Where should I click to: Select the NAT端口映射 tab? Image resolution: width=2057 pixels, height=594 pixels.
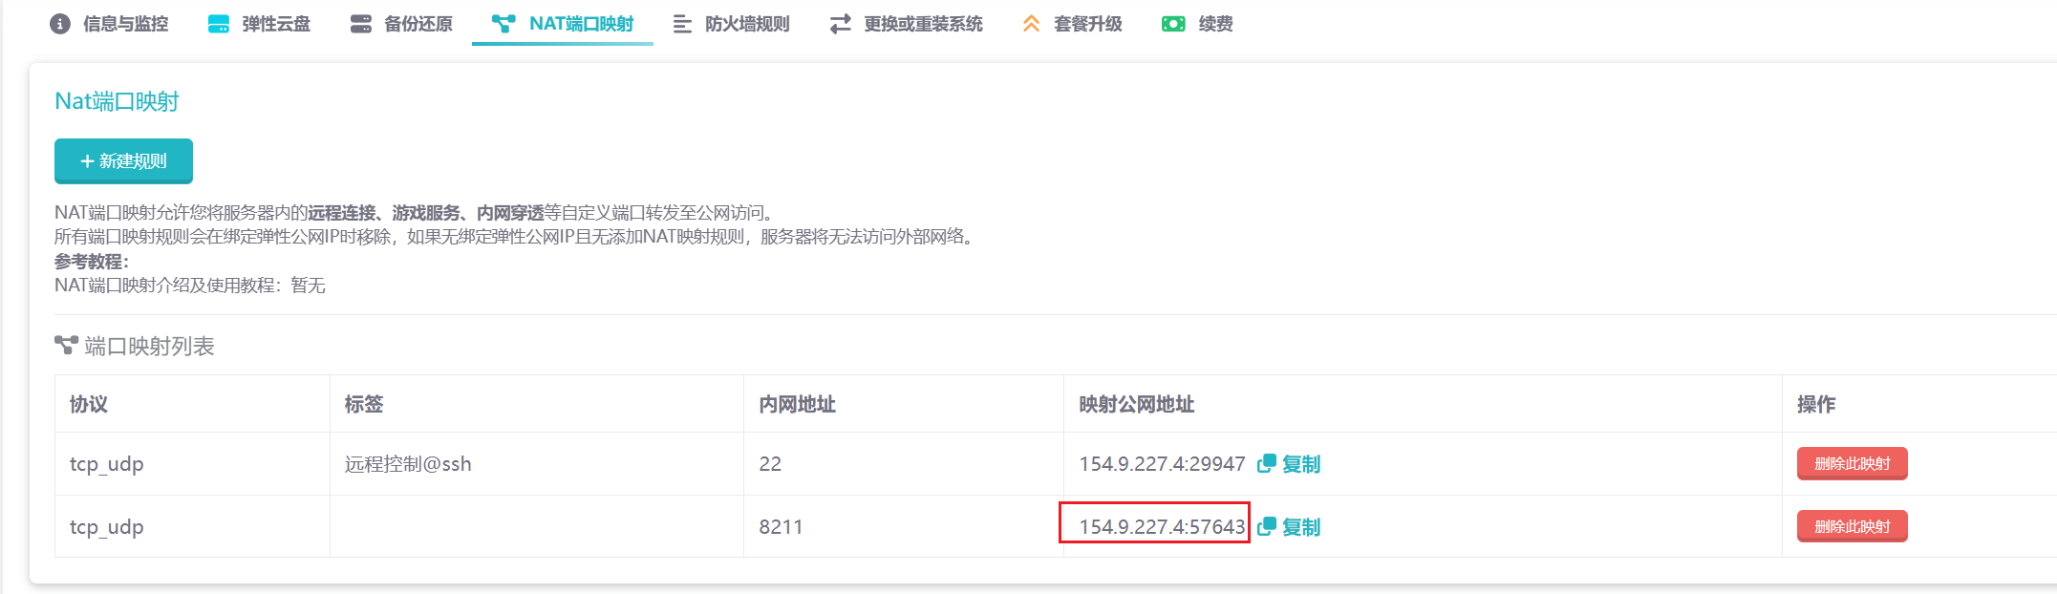(563, 24)
